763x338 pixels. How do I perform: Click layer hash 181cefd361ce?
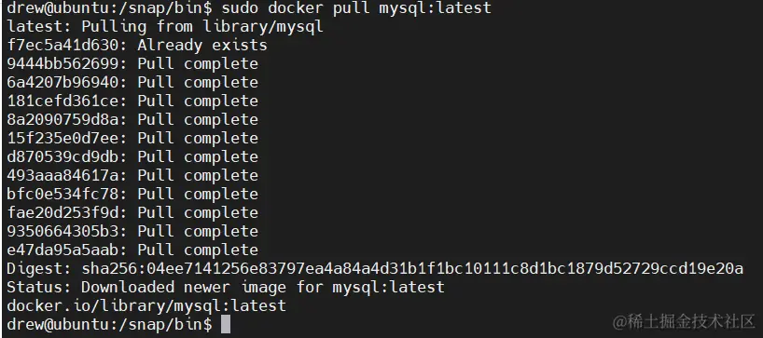coord(62,101)
